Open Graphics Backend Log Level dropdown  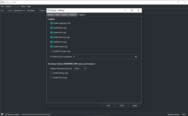point(80,68)
